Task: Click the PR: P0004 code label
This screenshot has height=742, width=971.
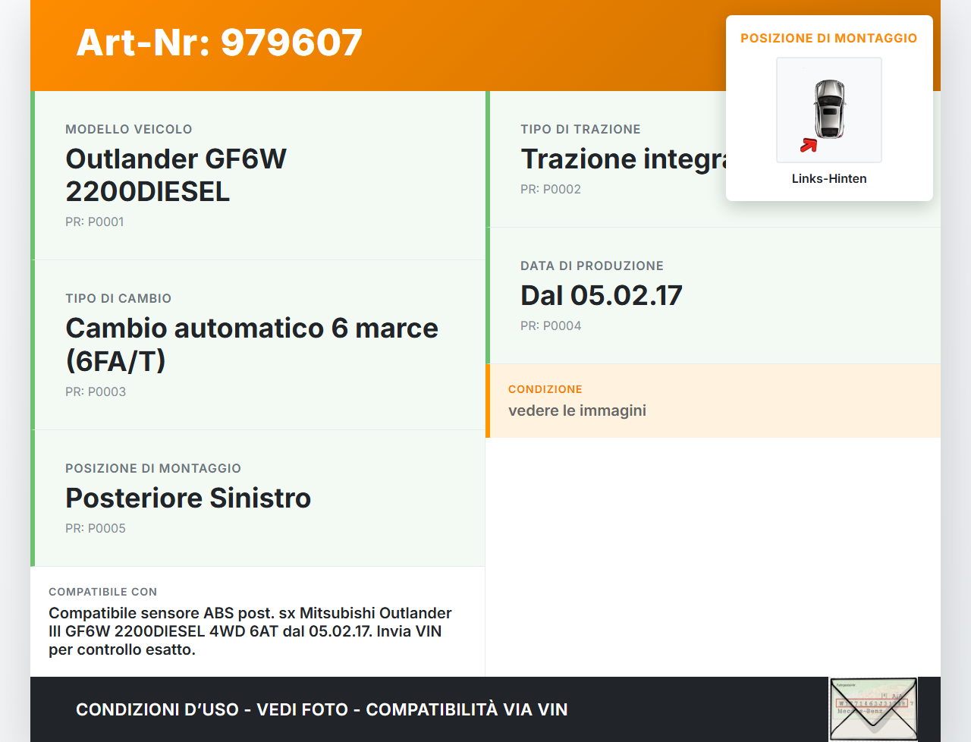Action: [551, 325]
